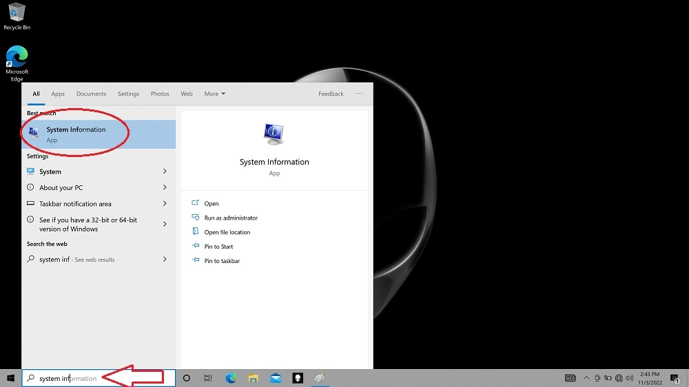Image resolution: width=689 pixels, height=387 pixels.
Task: Switch to the Photos search tab
Action: 160,94
